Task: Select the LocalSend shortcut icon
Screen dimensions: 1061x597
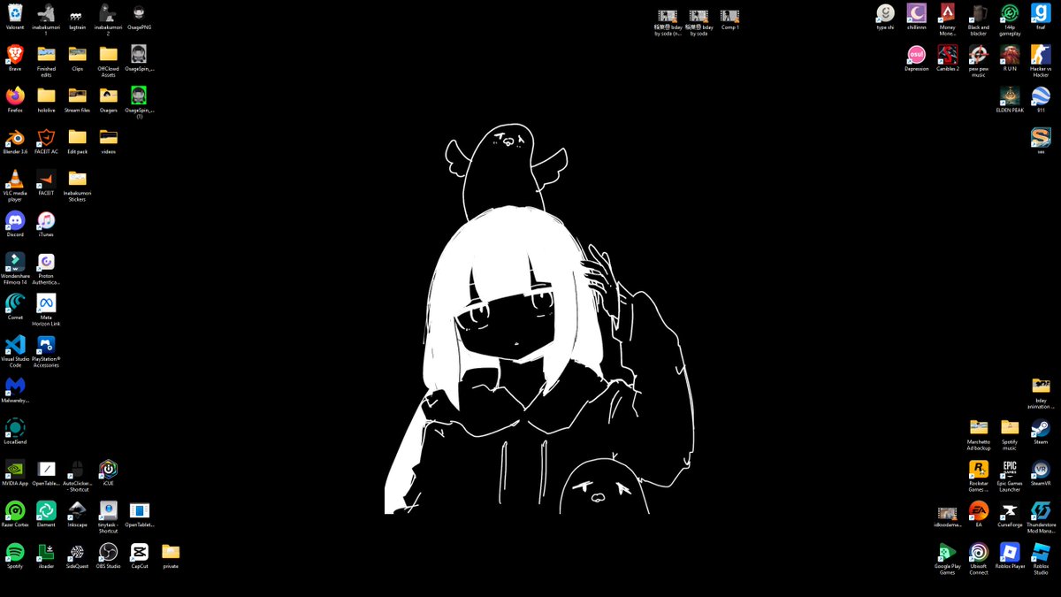Action: pos(15,427)
